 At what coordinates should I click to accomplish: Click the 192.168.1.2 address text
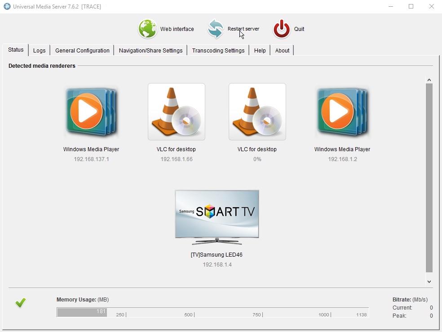(342, 159)
